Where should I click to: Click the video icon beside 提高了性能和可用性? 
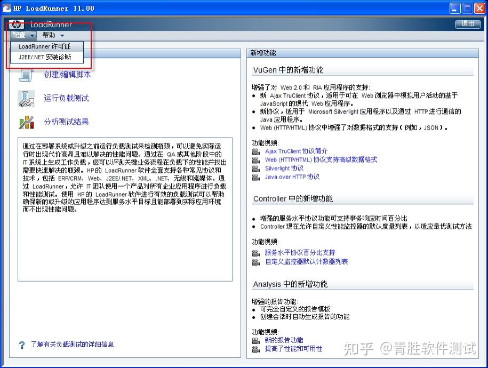(x=256, y=350)
